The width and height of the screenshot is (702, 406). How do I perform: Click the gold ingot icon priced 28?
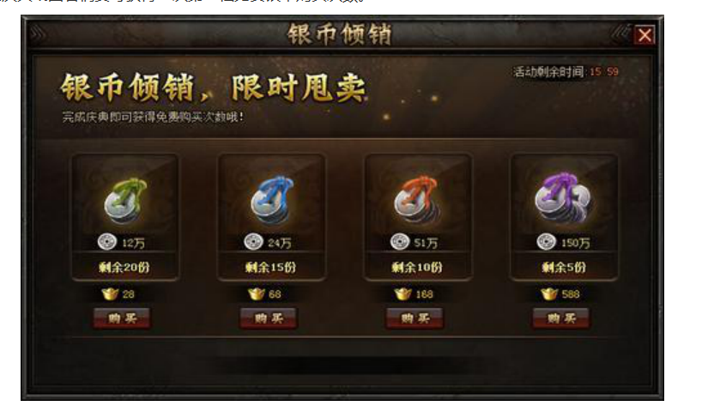coord(110,294)
